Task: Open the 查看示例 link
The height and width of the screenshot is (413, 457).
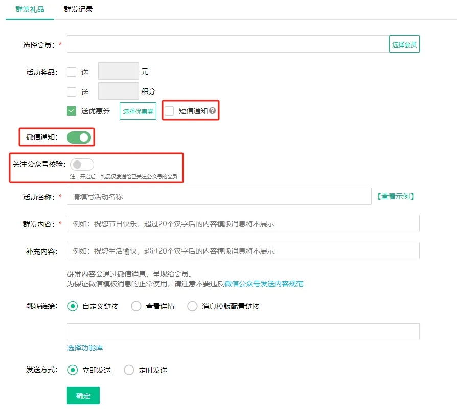Action: (395, 196)
